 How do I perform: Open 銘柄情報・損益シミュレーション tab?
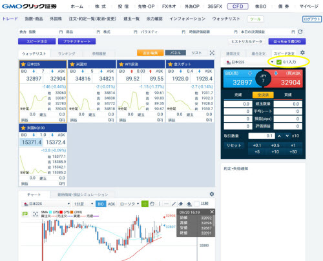[83, 195]
